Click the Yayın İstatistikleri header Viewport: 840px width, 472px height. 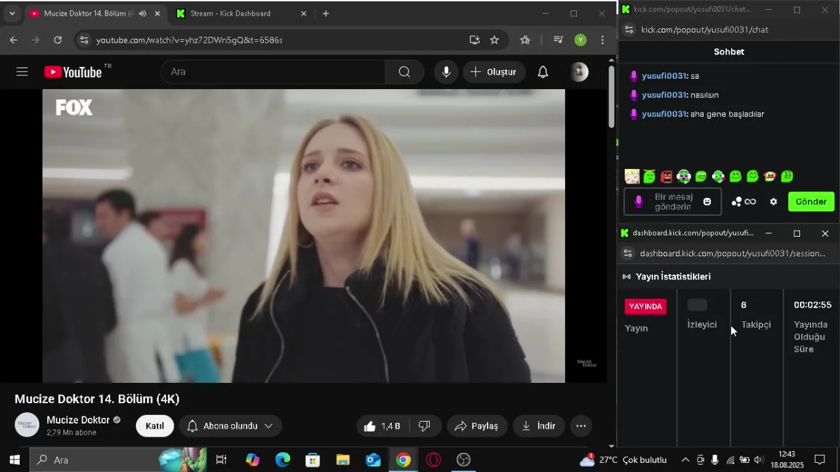tap(673, 277)
